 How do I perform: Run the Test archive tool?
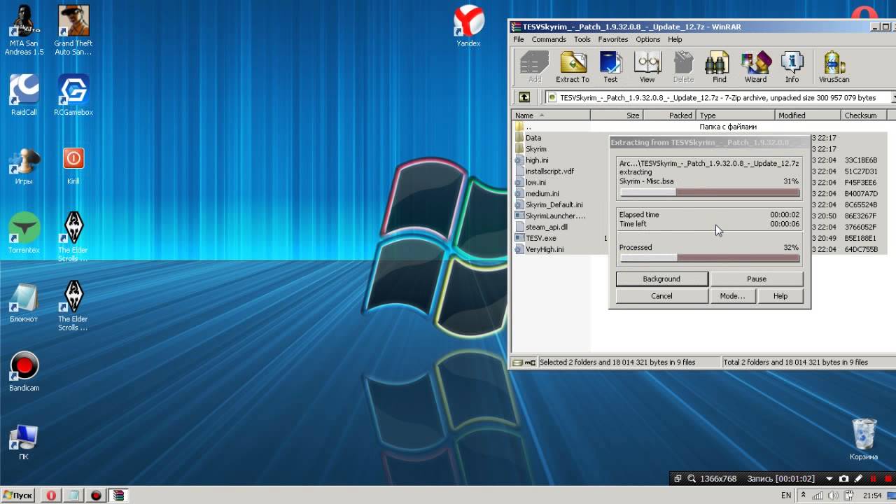click(610, 67)
